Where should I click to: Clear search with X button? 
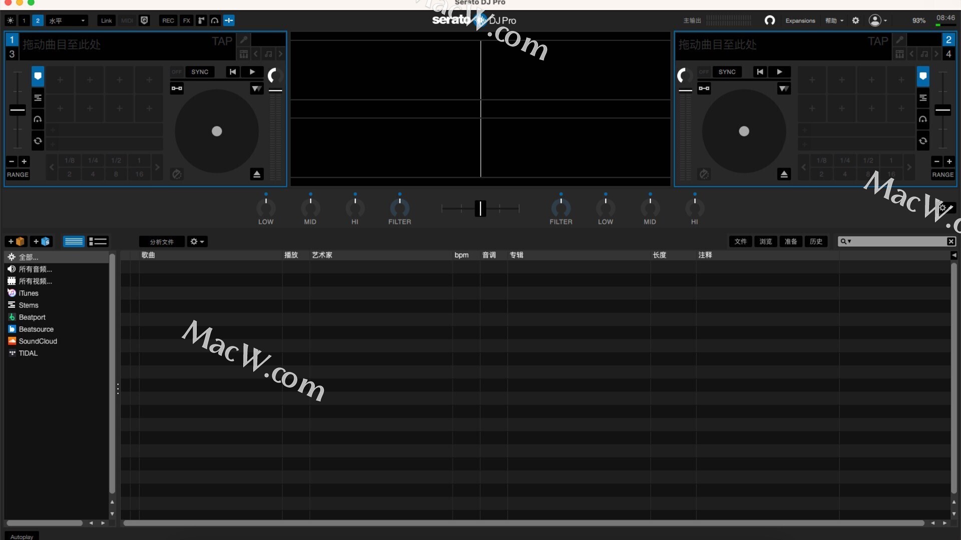point(951,241)
